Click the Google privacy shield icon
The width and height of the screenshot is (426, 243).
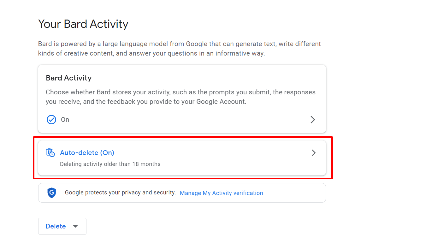click(52, 193)
